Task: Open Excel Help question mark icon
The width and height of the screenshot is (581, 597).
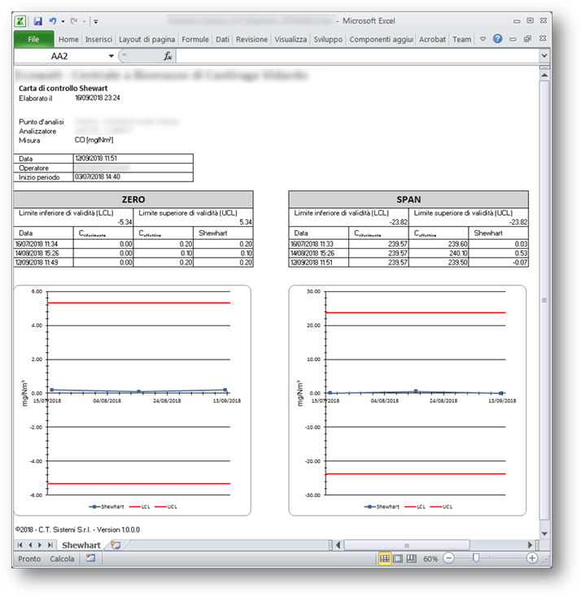Action: (x=497, y=39)
